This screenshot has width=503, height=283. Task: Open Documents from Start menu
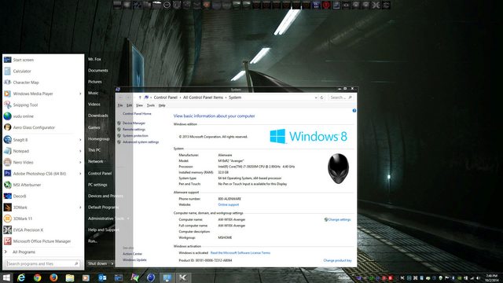(x=98, y=70)
